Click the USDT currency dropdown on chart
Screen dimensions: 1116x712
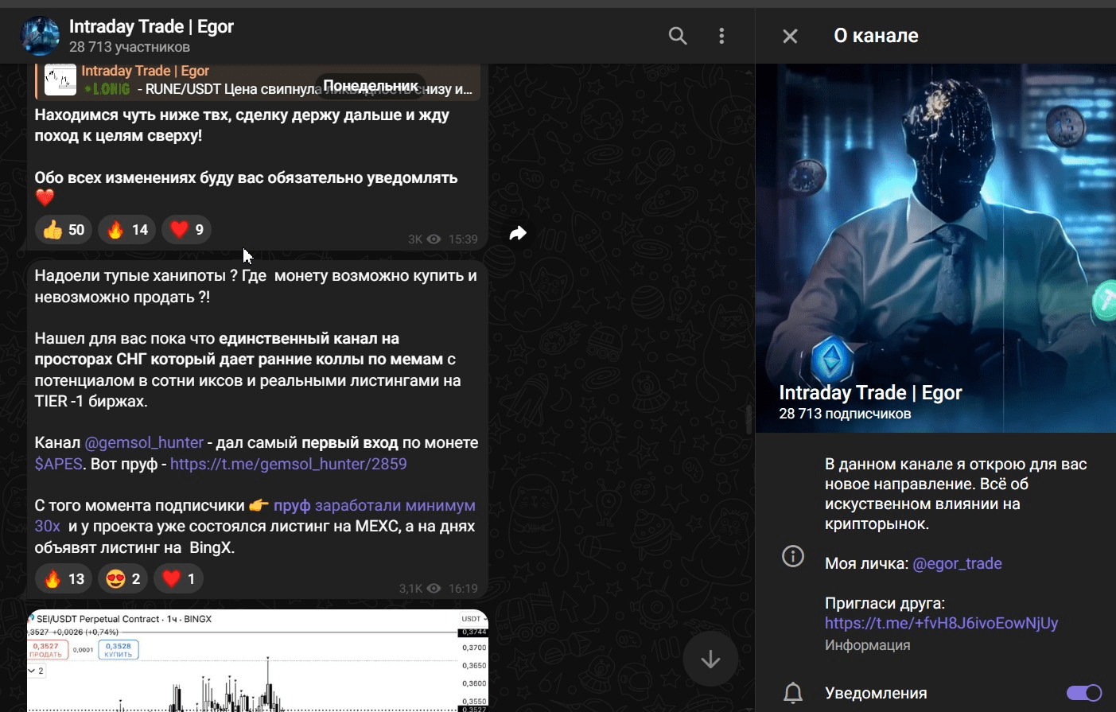tap(473, 619)
